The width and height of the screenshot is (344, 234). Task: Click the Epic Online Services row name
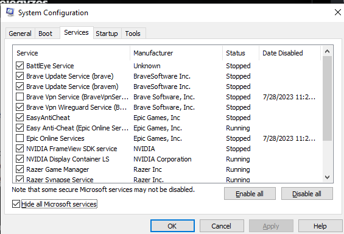55,138
